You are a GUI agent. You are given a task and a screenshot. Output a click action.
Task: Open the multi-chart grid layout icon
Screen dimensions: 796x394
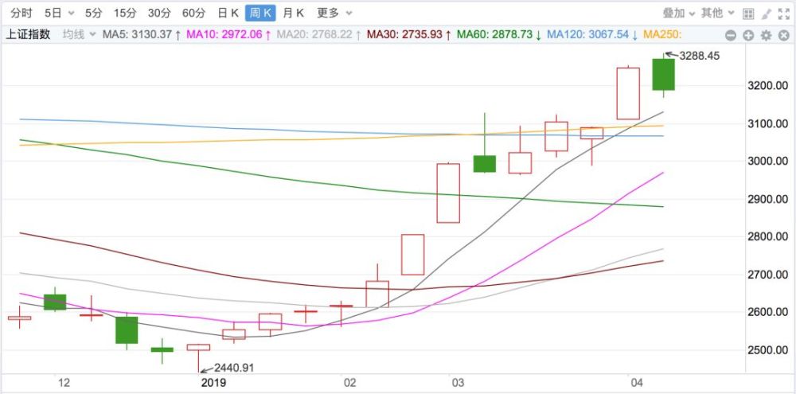coord(748,14)
